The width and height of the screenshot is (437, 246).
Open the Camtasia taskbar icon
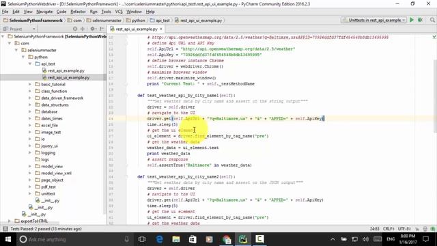[259, 239]
